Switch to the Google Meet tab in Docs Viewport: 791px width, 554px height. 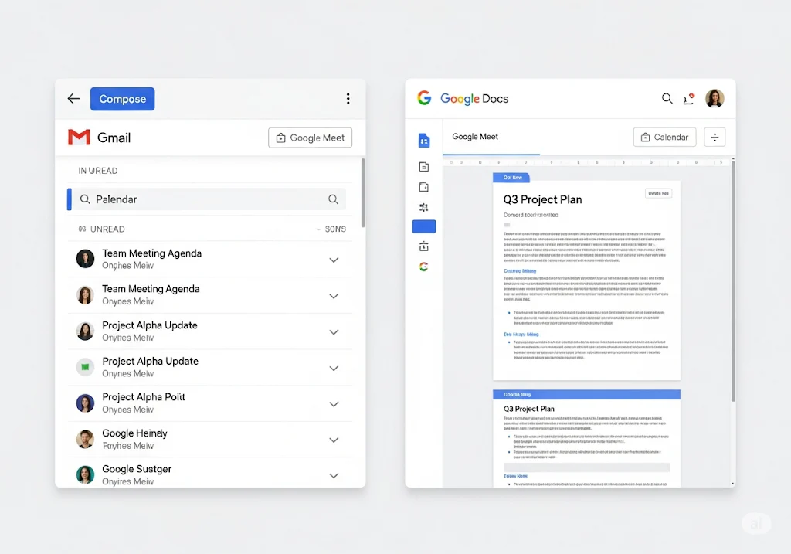[x=475, y=137]
